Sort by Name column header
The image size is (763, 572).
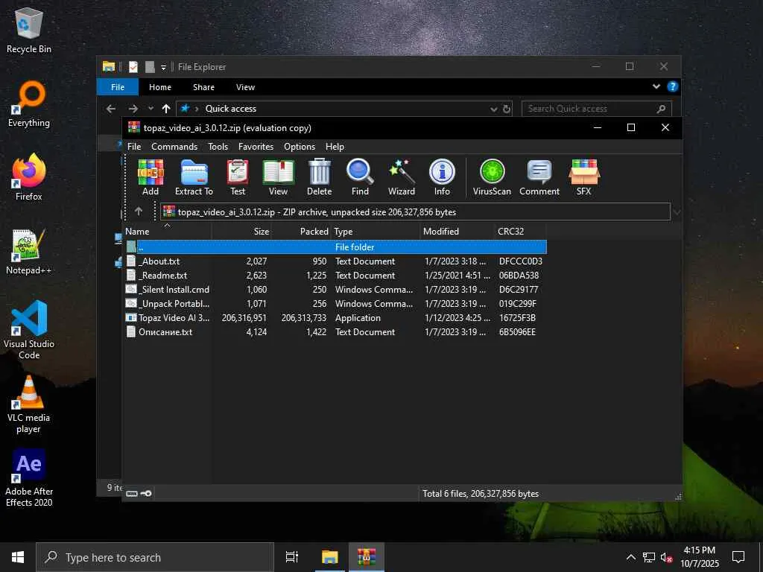pyautogui.click(x=167, y=232)
